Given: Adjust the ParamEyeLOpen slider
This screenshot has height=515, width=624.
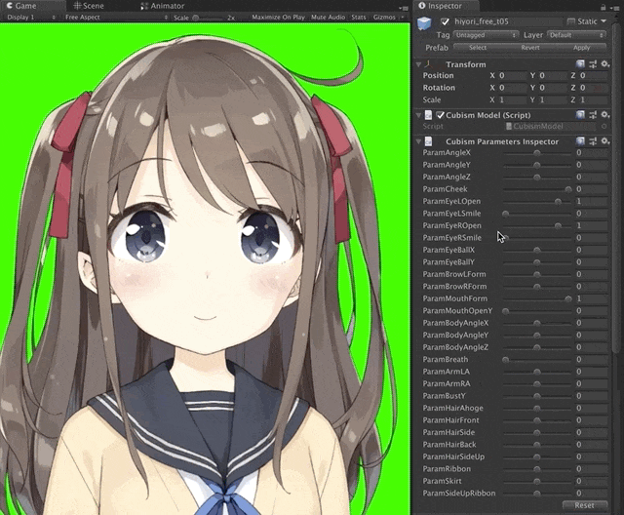Looking at the screenshot, I should [x=537, y=201].
